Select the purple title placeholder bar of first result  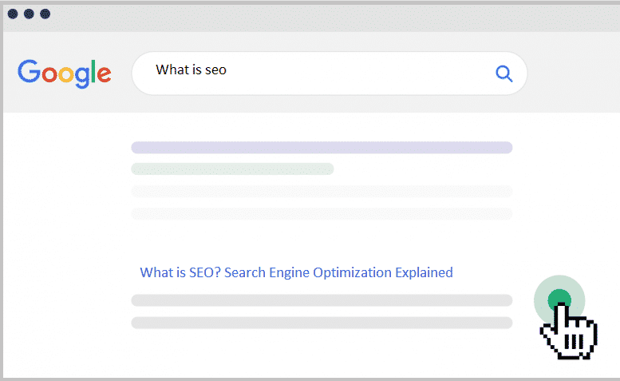[x=322, y=148]
